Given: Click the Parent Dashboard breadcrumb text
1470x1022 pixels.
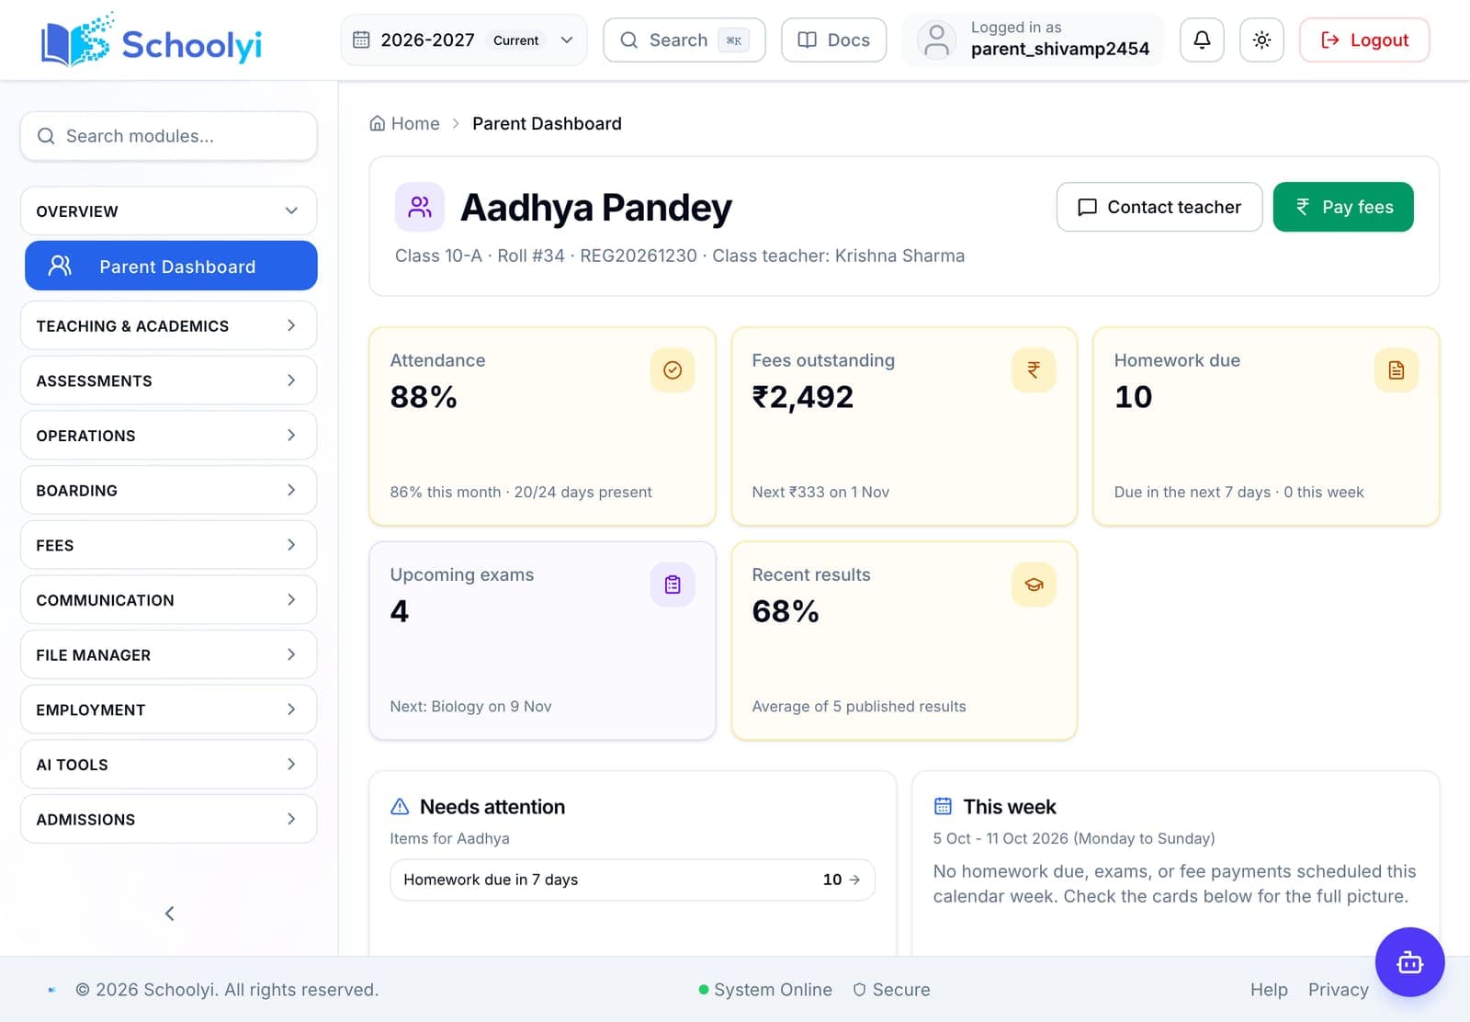Looking at the screenshot, I should [547, 123].
